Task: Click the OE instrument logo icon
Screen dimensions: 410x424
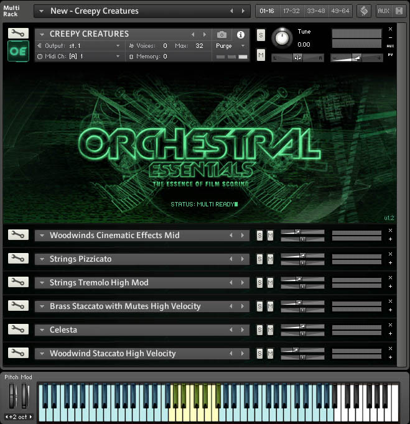Action: 18,51
